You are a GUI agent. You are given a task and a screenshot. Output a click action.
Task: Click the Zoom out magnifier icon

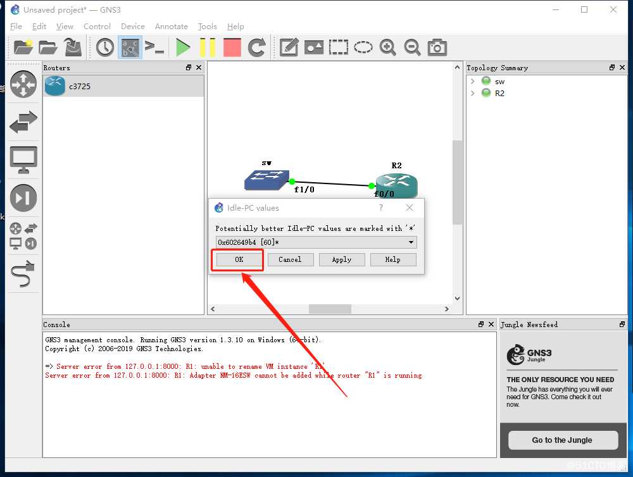tap(412, 47)
